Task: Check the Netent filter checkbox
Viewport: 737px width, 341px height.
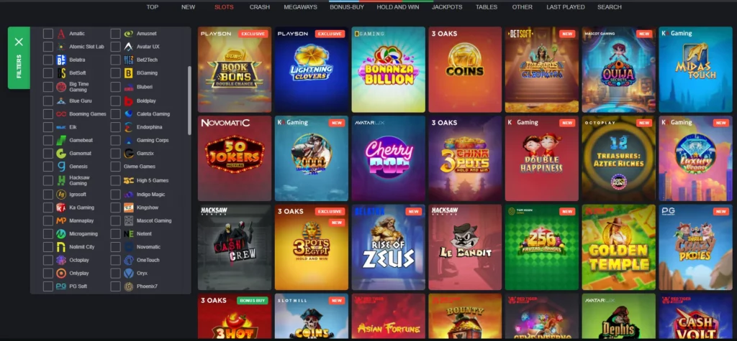Action: pos(115,233)
